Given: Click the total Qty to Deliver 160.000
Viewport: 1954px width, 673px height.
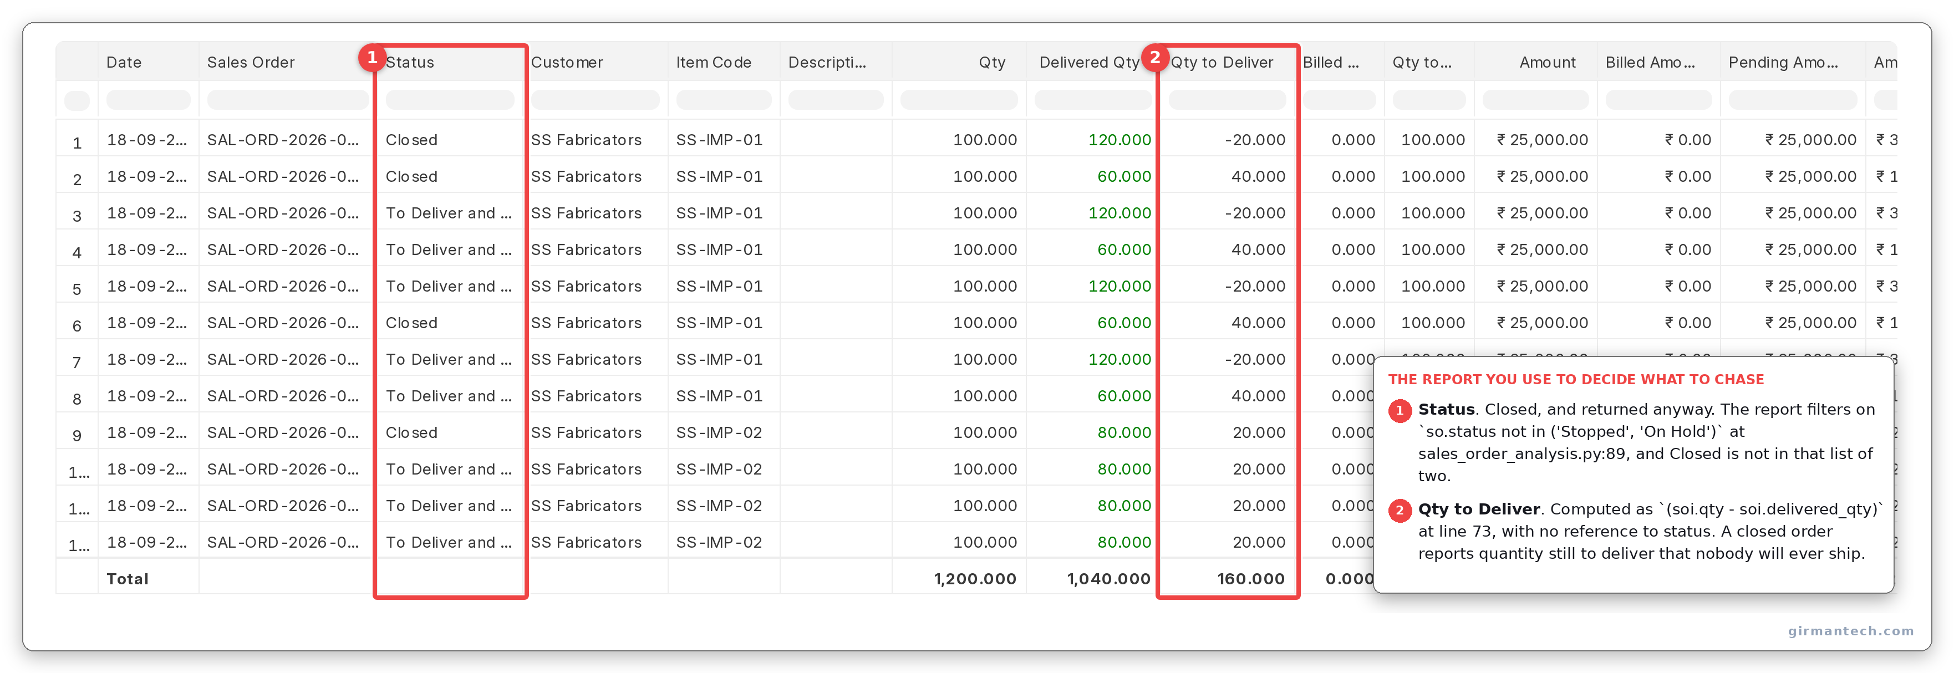Looking at the screenshot, I should point(1251,579).
